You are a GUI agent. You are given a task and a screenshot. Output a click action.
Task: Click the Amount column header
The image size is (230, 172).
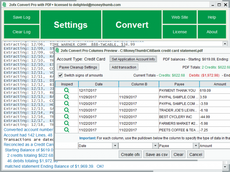click(215, 84)
